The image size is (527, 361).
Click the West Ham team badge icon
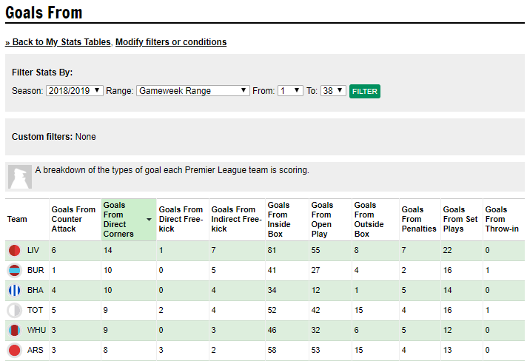click(15, 331)
